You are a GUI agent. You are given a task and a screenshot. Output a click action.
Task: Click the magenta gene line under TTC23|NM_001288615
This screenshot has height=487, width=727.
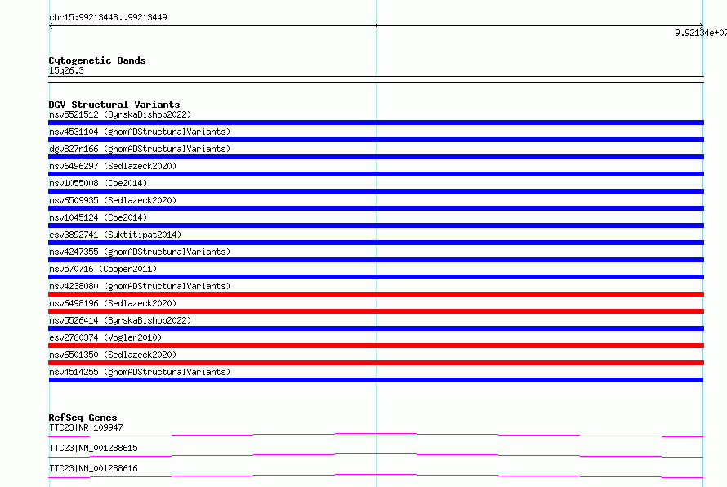point(376,455)
